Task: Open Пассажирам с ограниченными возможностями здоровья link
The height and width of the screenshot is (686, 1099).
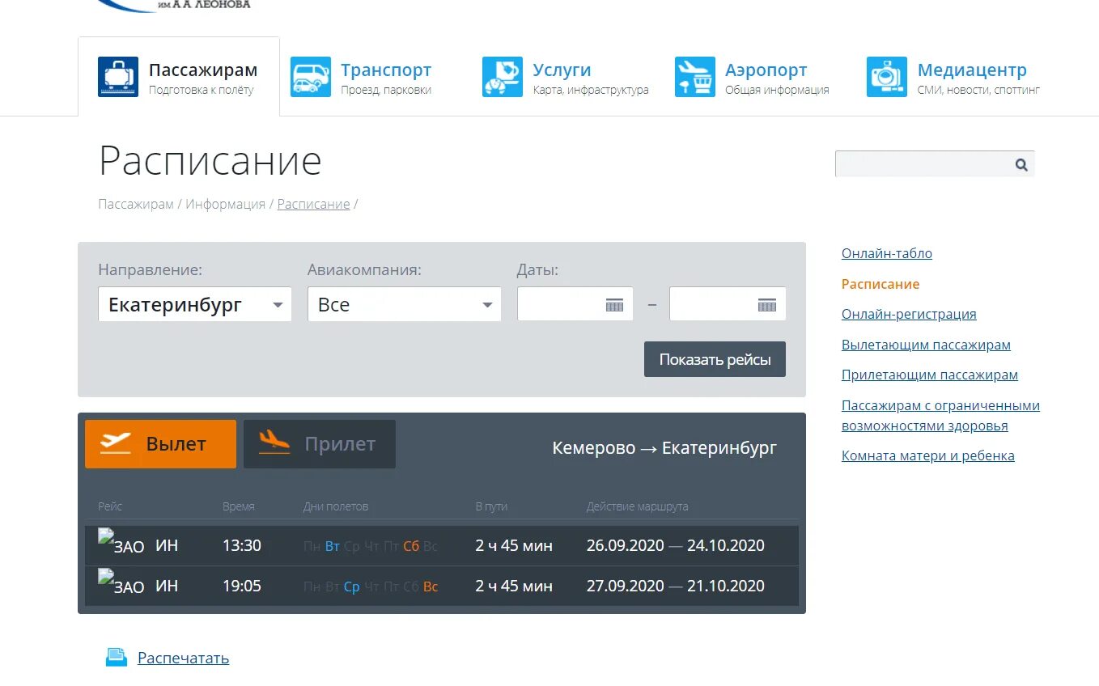Action: [x=940, y=415]
